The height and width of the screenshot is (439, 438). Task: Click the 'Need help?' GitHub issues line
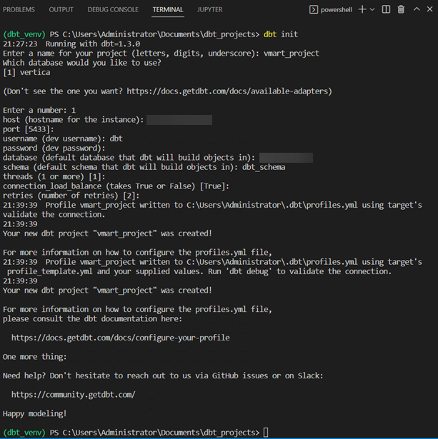pos(163,375)
